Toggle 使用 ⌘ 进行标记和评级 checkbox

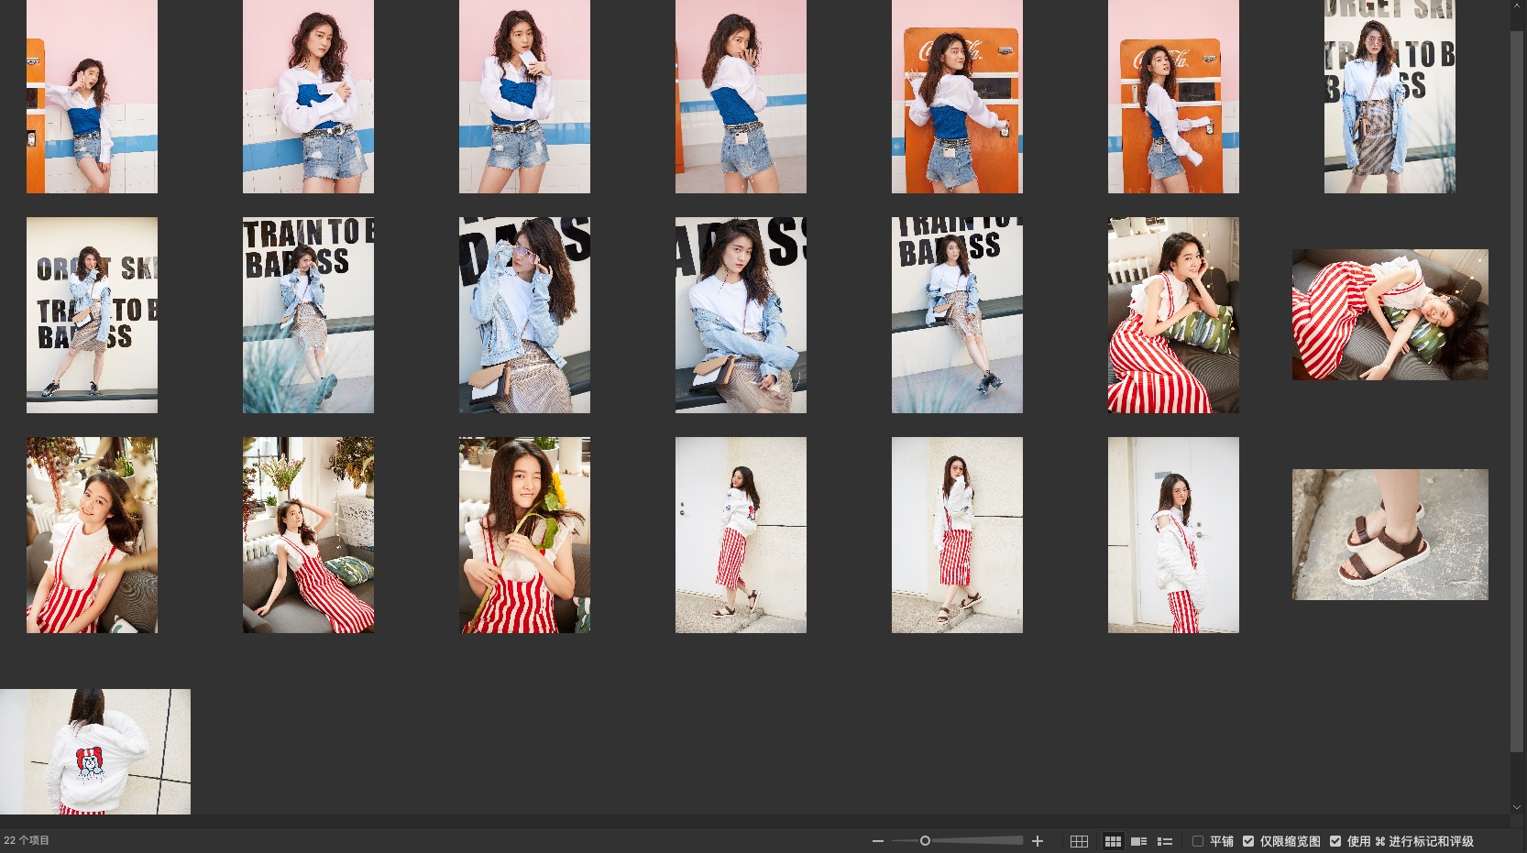1335,841
